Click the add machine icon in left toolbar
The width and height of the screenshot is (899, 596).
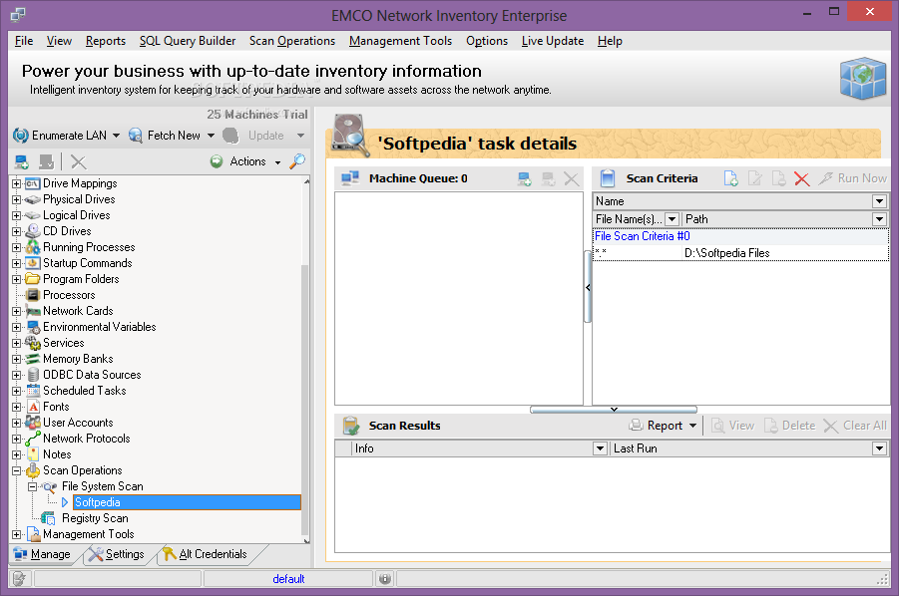pos(22,162)
